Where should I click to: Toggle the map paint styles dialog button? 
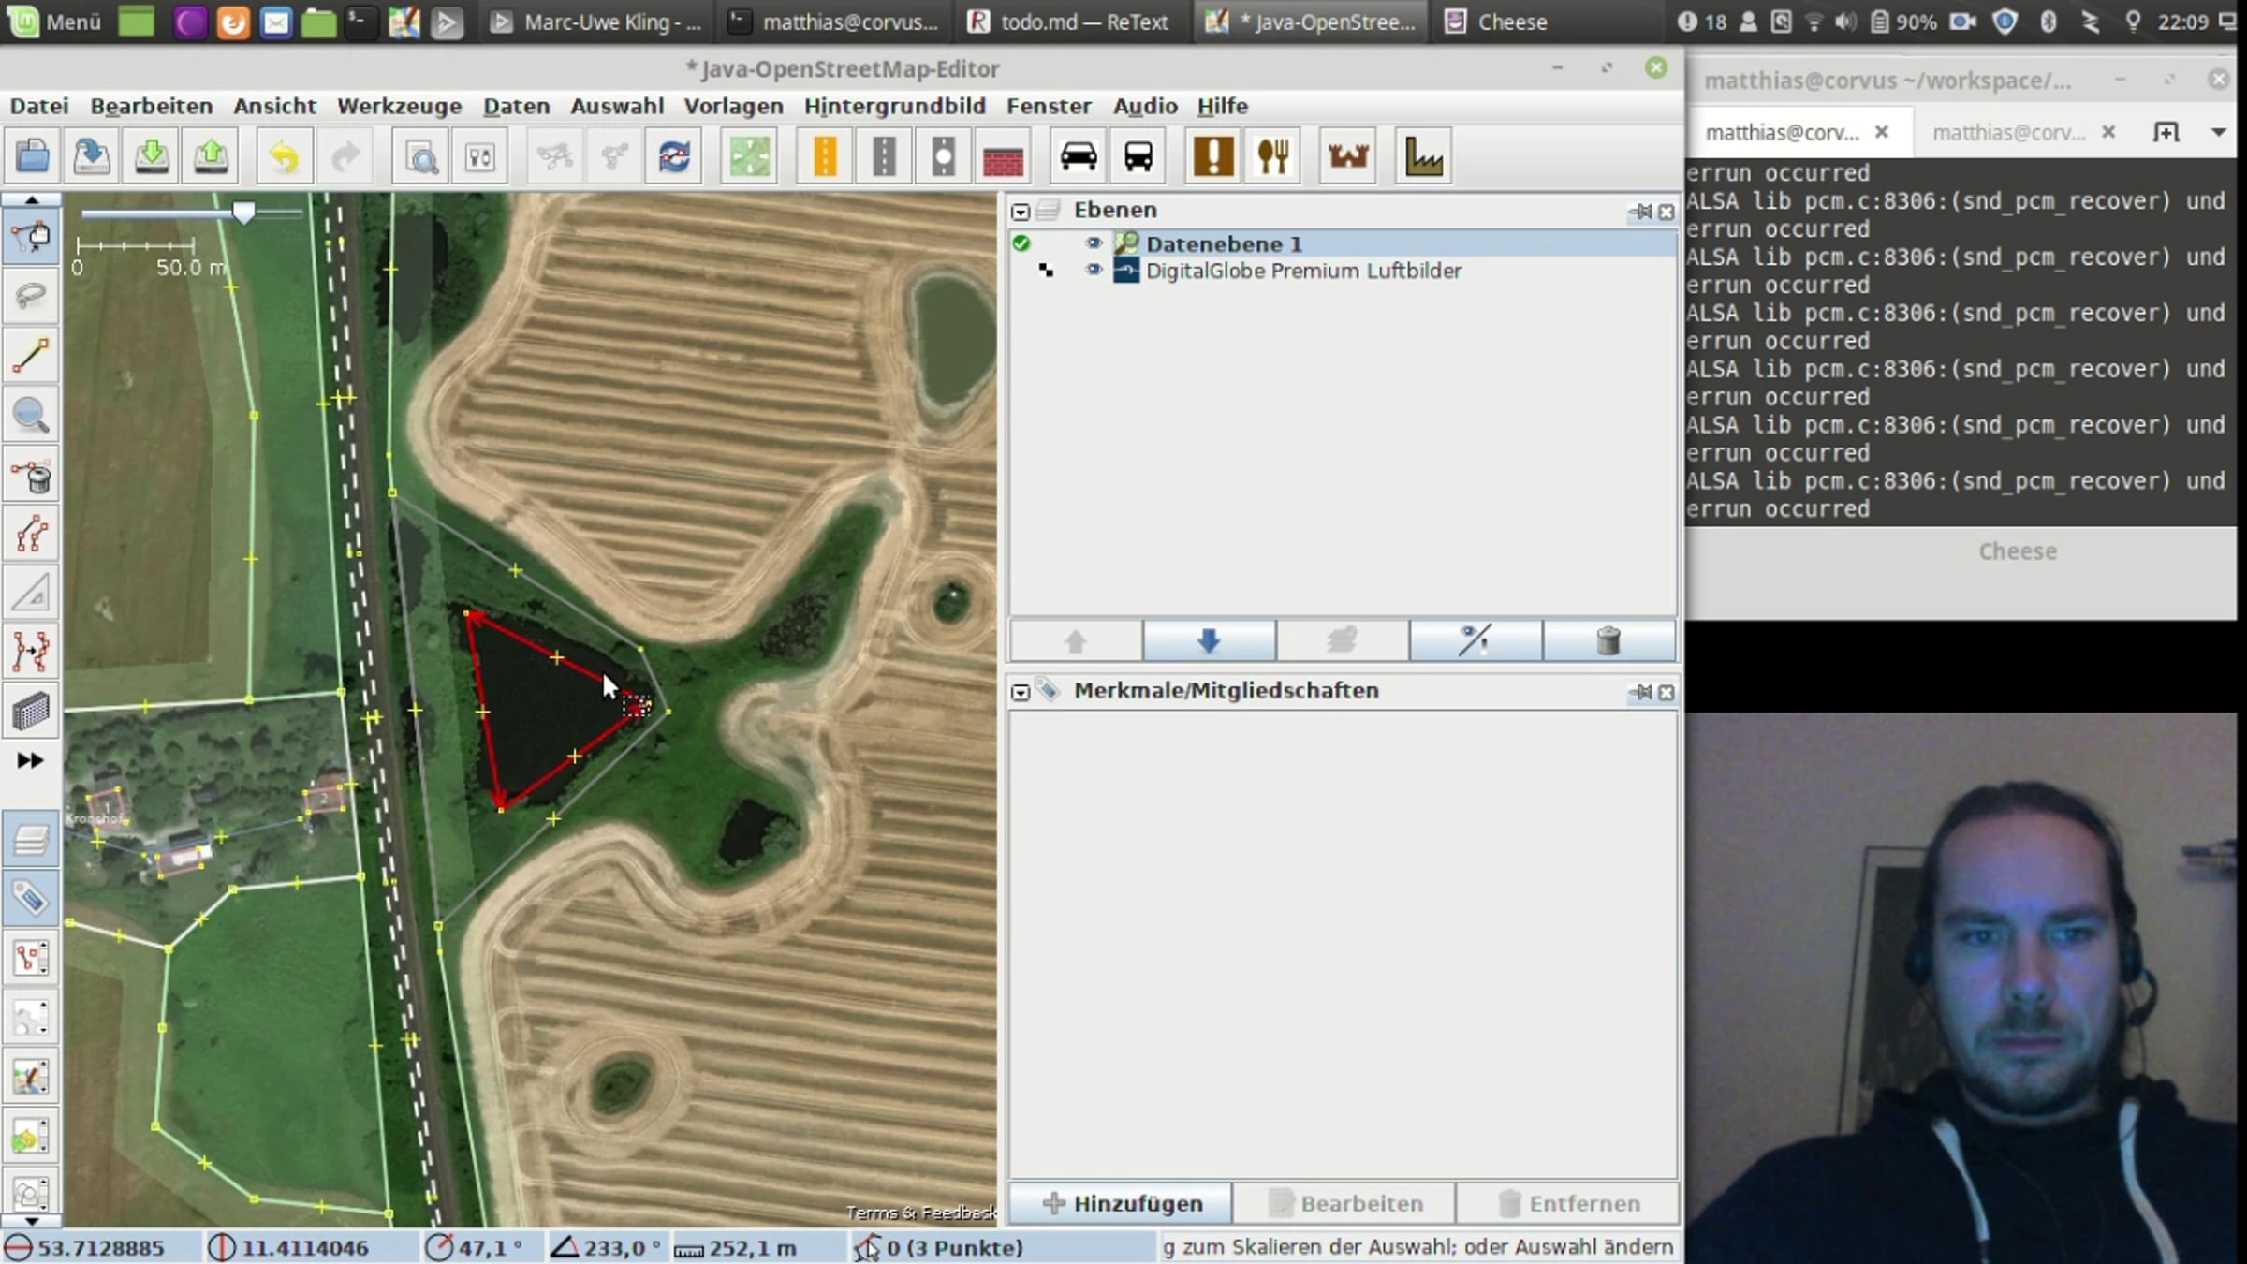[31, 1077]
